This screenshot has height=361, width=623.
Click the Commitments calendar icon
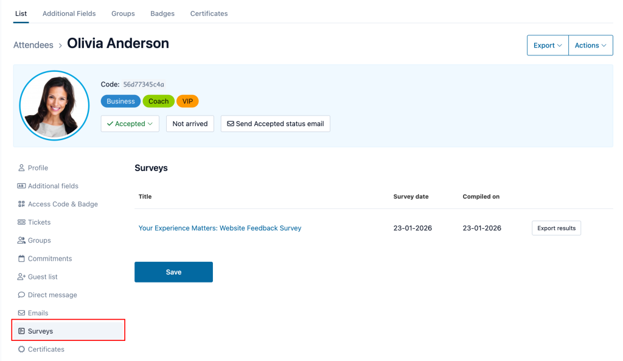click(21, 259)
